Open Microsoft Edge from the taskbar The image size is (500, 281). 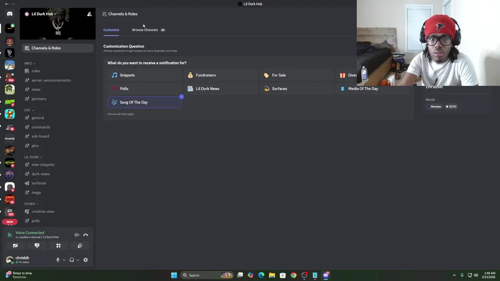261,275
